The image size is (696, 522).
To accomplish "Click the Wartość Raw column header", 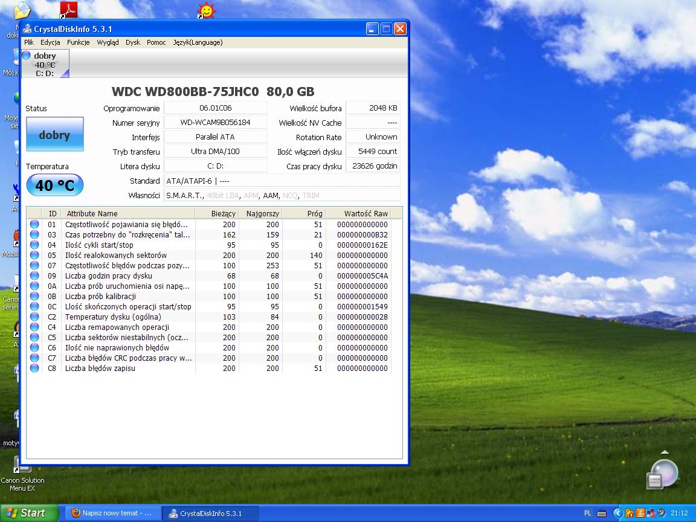I will point(358,213).
